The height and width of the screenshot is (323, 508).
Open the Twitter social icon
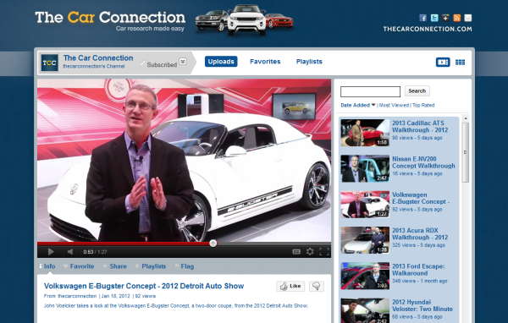(434, 18)
